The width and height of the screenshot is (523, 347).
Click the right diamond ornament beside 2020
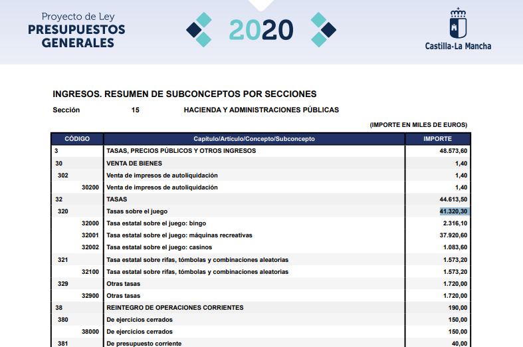pos(323,30)
